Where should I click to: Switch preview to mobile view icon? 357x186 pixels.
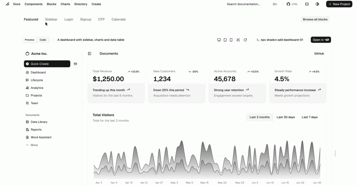231,40
